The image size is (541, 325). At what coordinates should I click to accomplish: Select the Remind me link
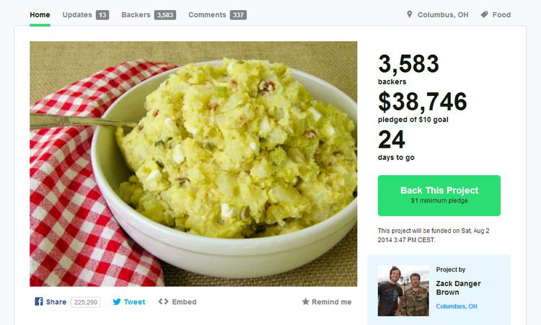(x=327, y=302)
